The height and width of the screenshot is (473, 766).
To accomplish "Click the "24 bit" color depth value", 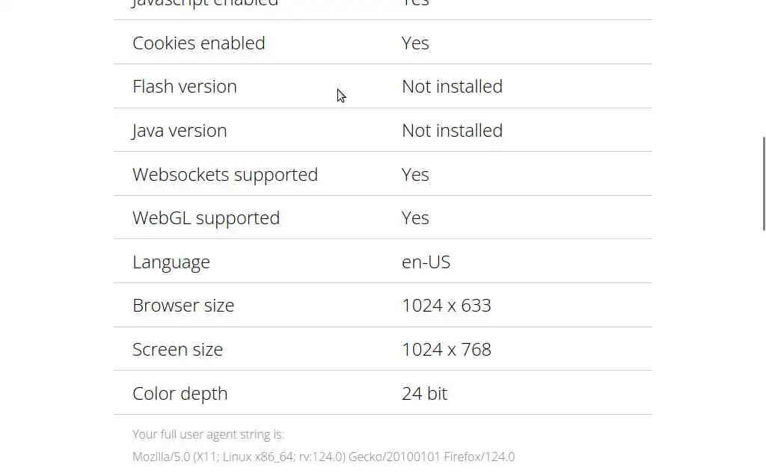I will point(424,394).
